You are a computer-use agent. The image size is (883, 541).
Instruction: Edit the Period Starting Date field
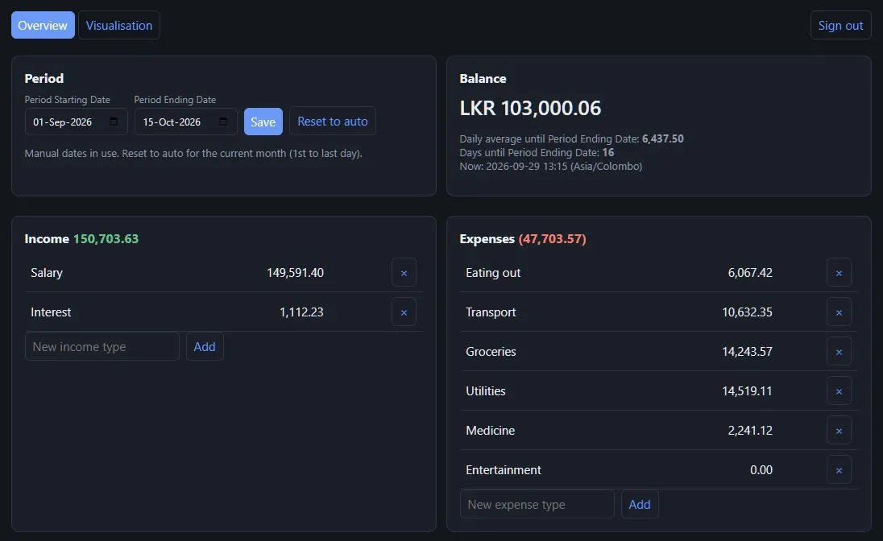[x=76, y=122]
